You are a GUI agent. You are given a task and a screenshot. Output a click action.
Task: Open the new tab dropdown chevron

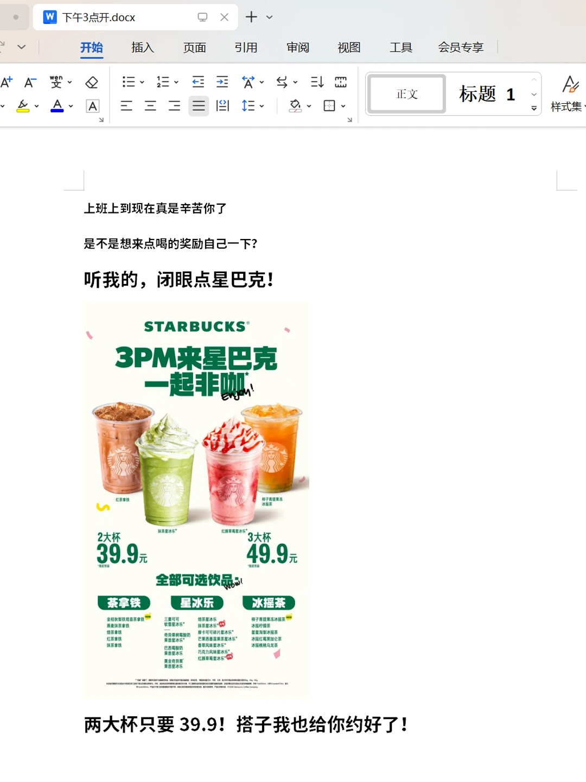(269, 17)
